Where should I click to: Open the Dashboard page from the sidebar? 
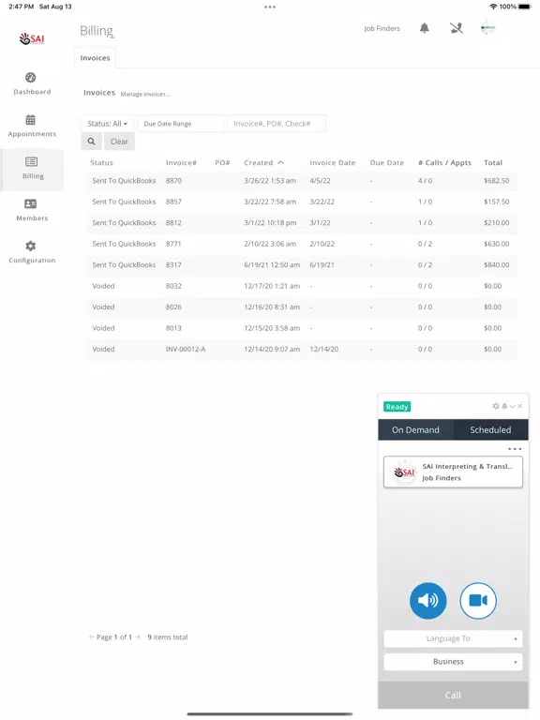[32, 83]
